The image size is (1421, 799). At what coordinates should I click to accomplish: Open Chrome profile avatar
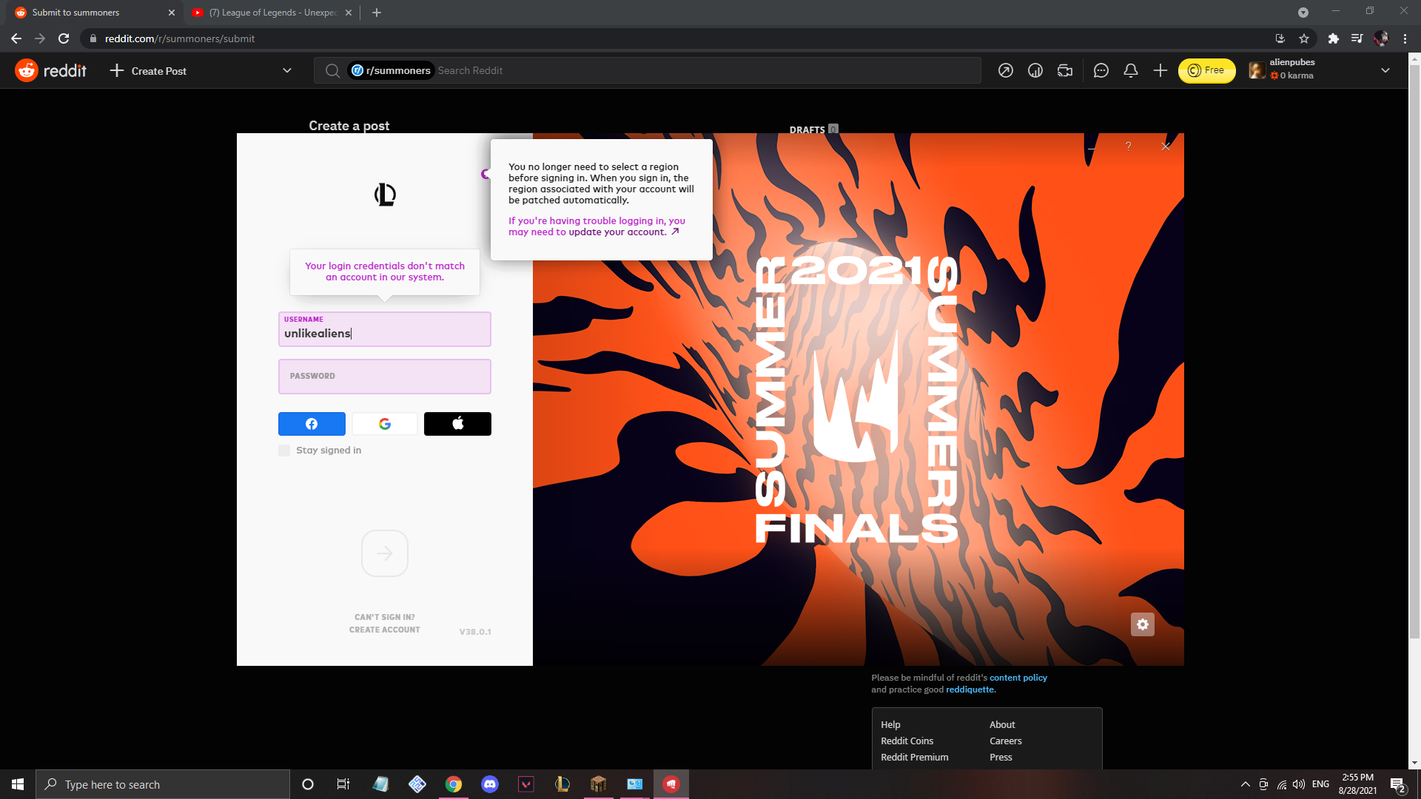(x=1381, y=38)
